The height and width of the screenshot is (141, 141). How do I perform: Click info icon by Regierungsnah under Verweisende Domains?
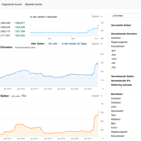[128, 42]
